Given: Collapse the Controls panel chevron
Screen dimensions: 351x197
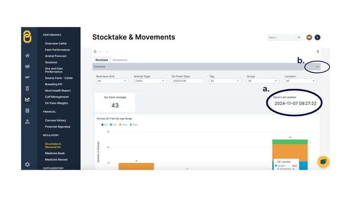Looking at the screenshot, I should click(x=317, y=67).
